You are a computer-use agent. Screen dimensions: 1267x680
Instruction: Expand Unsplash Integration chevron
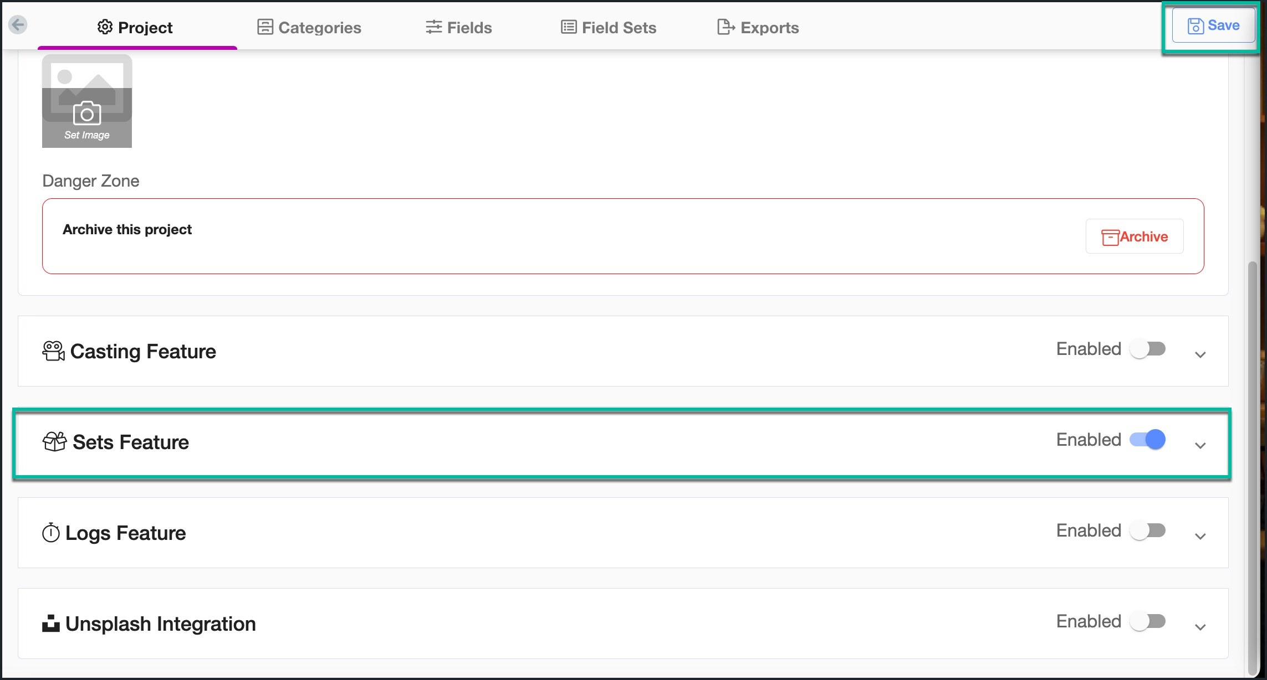(x=1200, y=627)
